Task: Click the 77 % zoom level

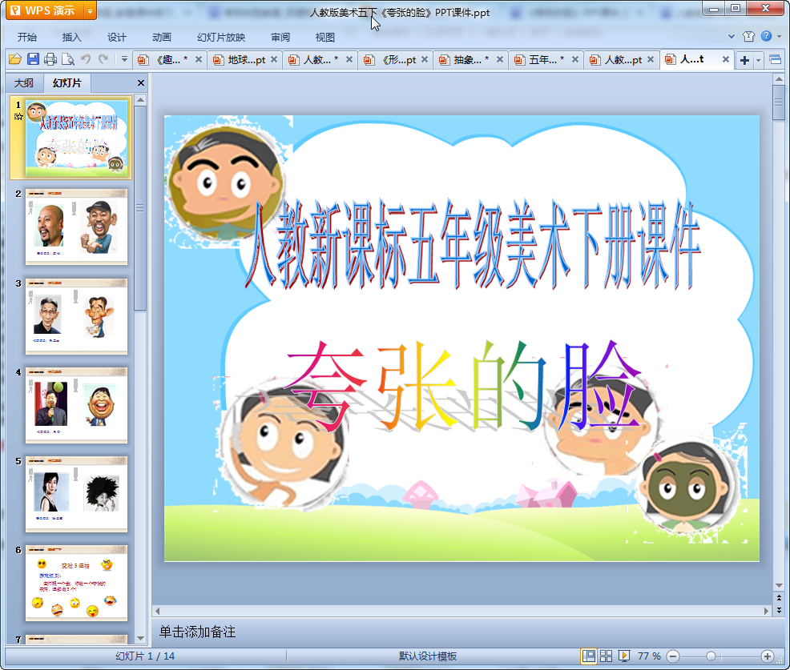Action: click(x=649, y=656)
